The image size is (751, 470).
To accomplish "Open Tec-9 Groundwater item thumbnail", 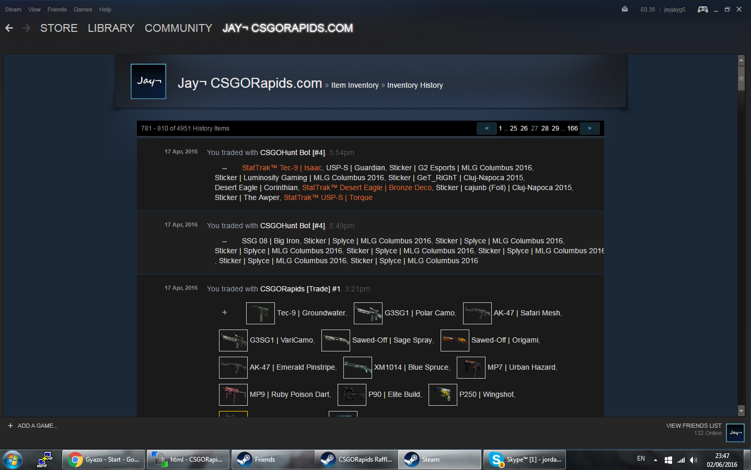I will tap(260, 313).
